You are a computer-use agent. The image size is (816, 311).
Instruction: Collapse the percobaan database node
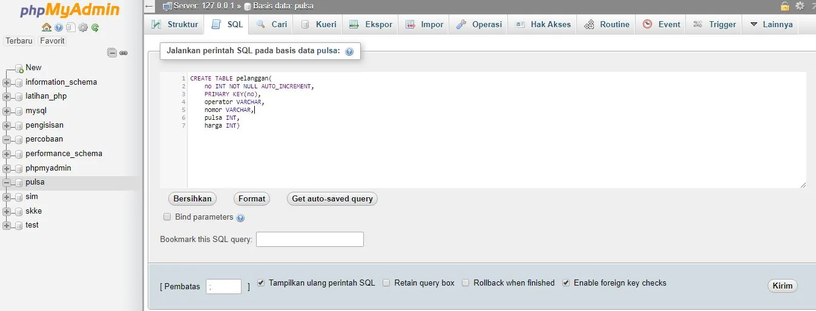(7, 140)
